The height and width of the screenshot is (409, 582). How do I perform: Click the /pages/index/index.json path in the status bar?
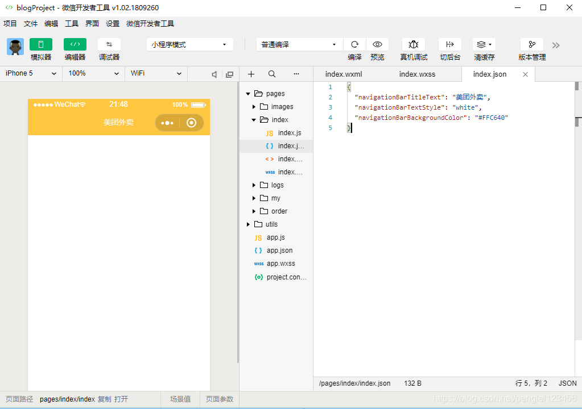(355, 383)
